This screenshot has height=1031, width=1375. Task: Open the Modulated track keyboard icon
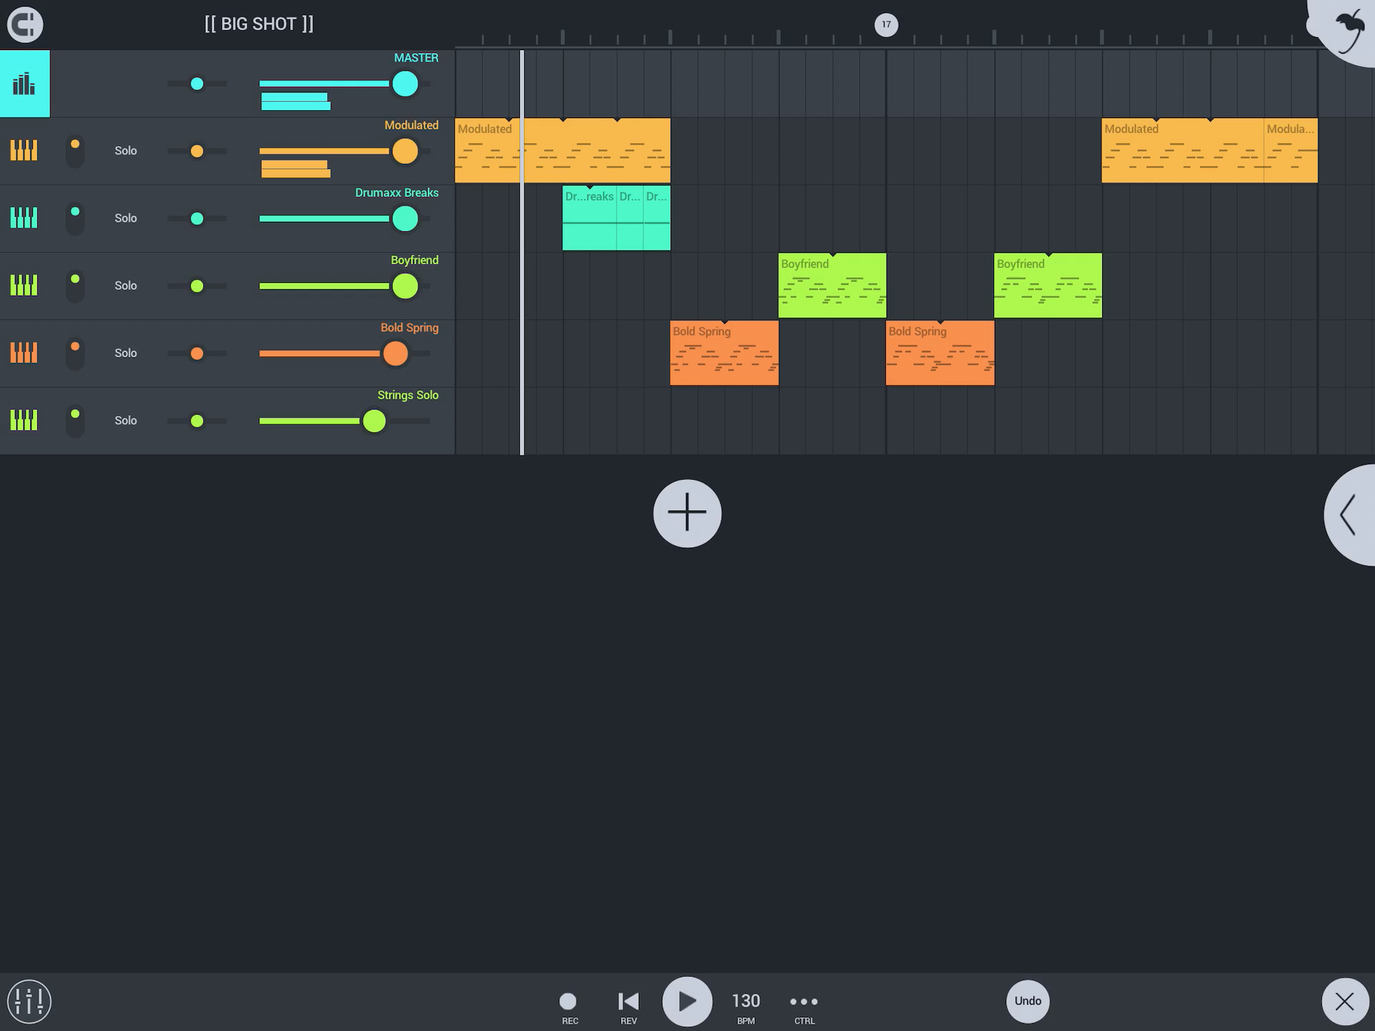click(x=24, y=150)
